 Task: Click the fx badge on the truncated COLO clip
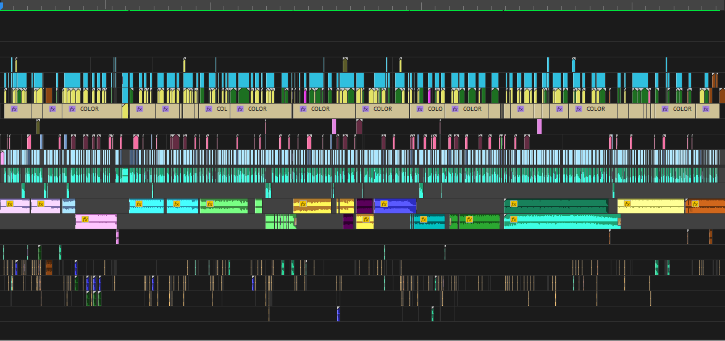[x=420, y=109]
